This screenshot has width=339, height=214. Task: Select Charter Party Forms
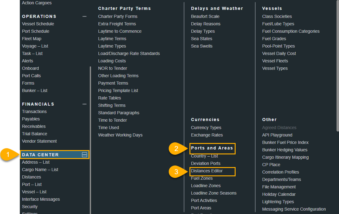pos(118,16)
